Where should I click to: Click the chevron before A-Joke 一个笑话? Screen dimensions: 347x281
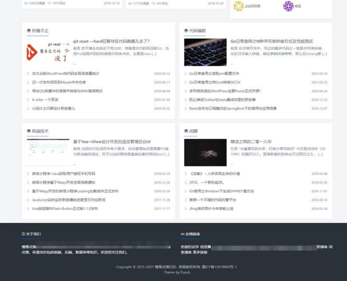[28, 100]
